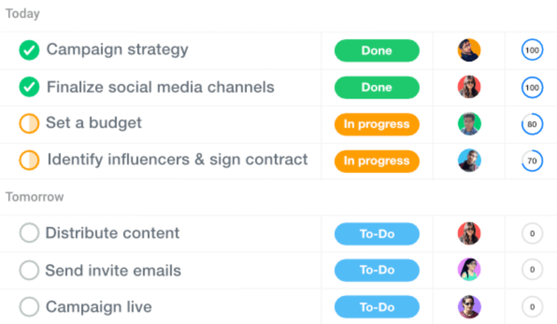Click the Distribute content assignee avatar
This screenshot has height=324, width=557.
click(x=469, y=233)
